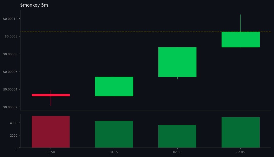Click the green volume bar at 01:55
Screen dimensions: 274x157
point(114,134)
